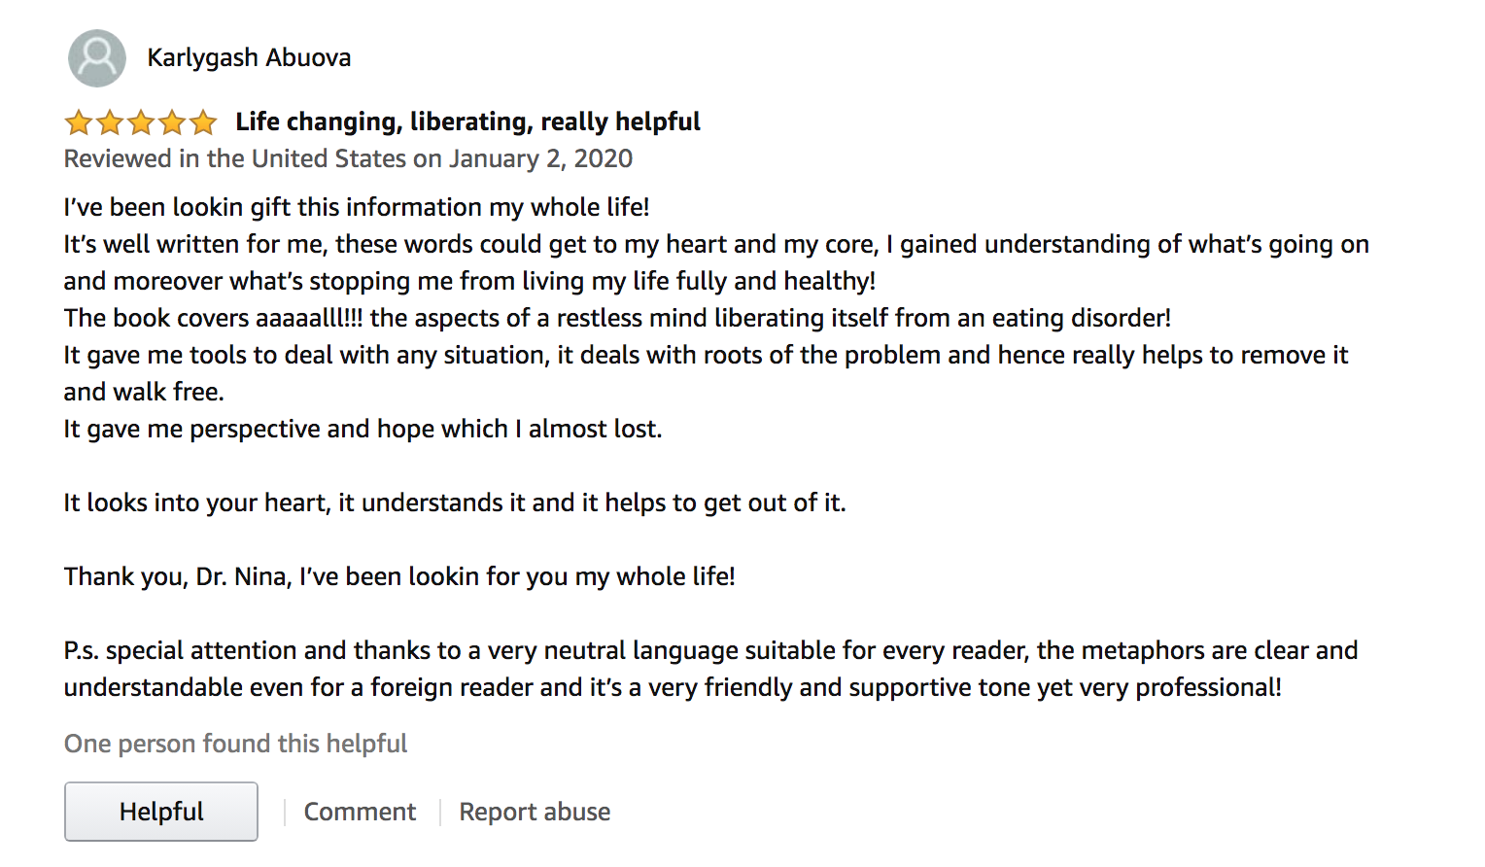
Task: Click the 'It looks into your heart' line
Action: coord(455,503)
